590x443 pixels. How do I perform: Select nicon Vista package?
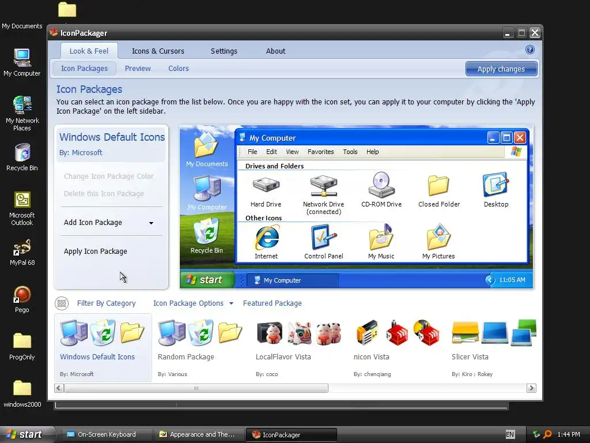pyautogui.click(x=398, y=348)
